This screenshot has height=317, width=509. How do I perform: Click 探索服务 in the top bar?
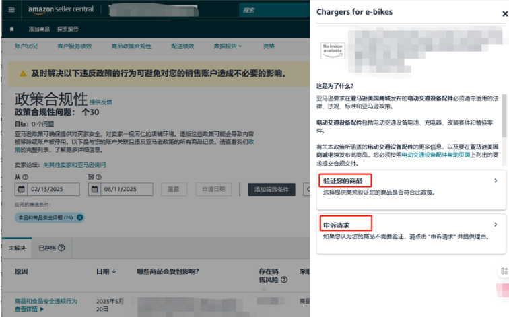click(x=68, y=29)
